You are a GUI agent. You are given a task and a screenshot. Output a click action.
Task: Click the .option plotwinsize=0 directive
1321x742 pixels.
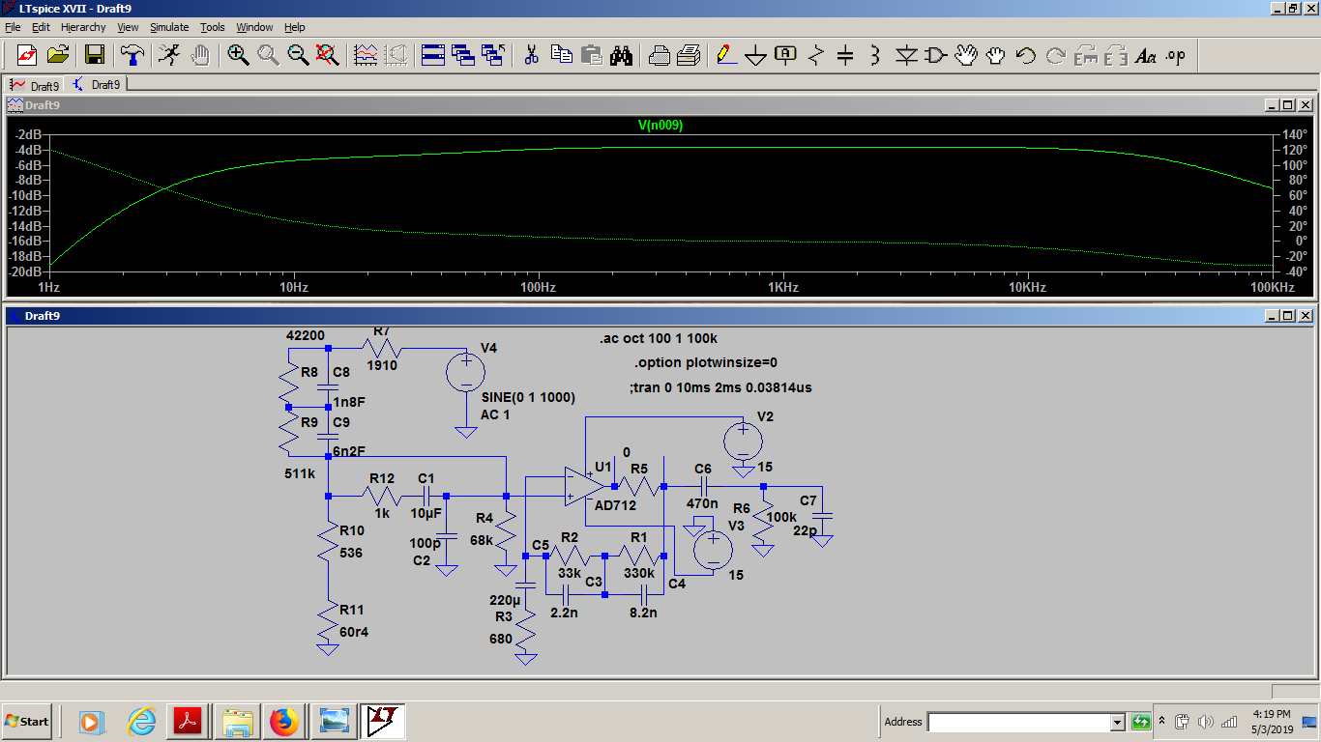706,363
